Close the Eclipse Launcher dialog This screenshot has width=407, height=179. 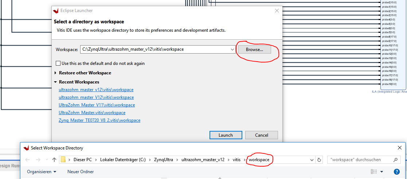click(x=277, y=11)
